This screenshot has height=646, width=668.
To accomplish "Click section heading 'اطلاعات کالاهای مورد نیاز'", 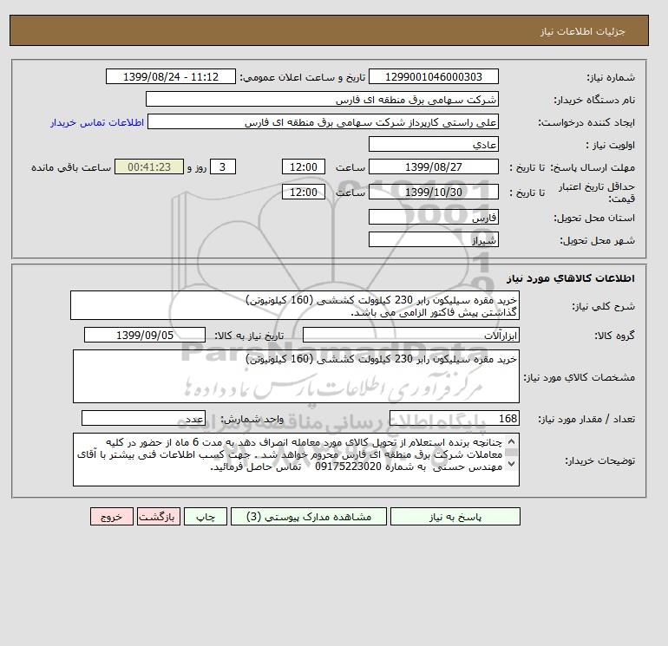I will 571,278.
